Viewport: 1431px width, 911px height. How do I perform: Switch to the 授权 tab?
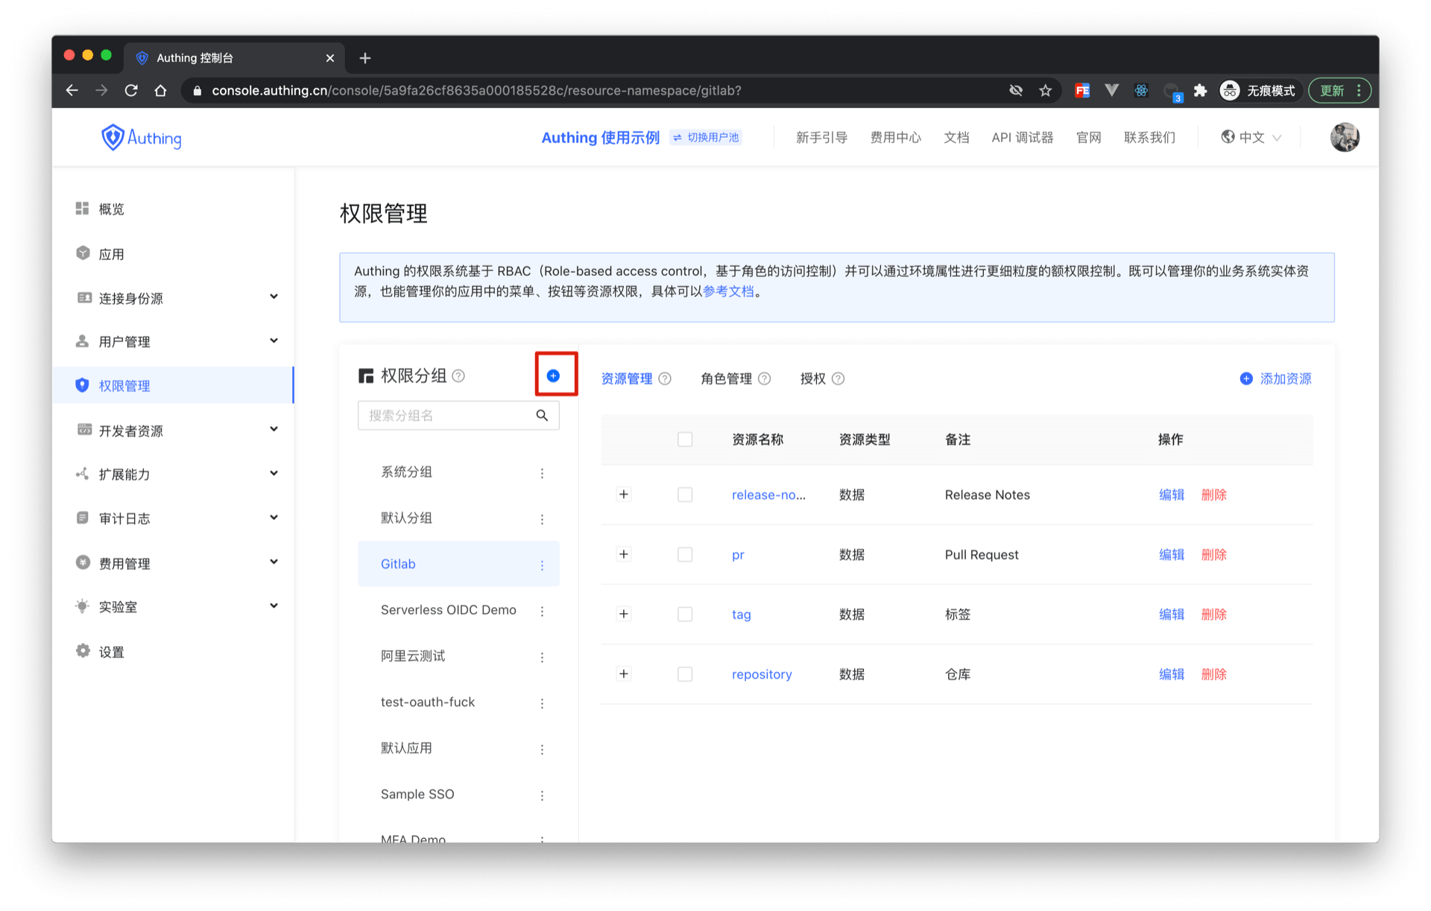point(812,378)
